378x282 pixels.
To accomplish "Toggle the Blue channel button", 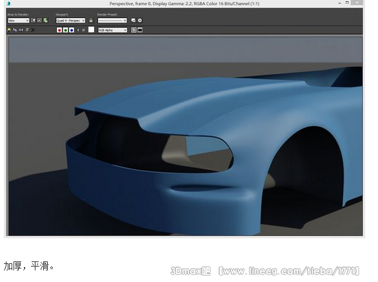I will (x=72, y=30).
